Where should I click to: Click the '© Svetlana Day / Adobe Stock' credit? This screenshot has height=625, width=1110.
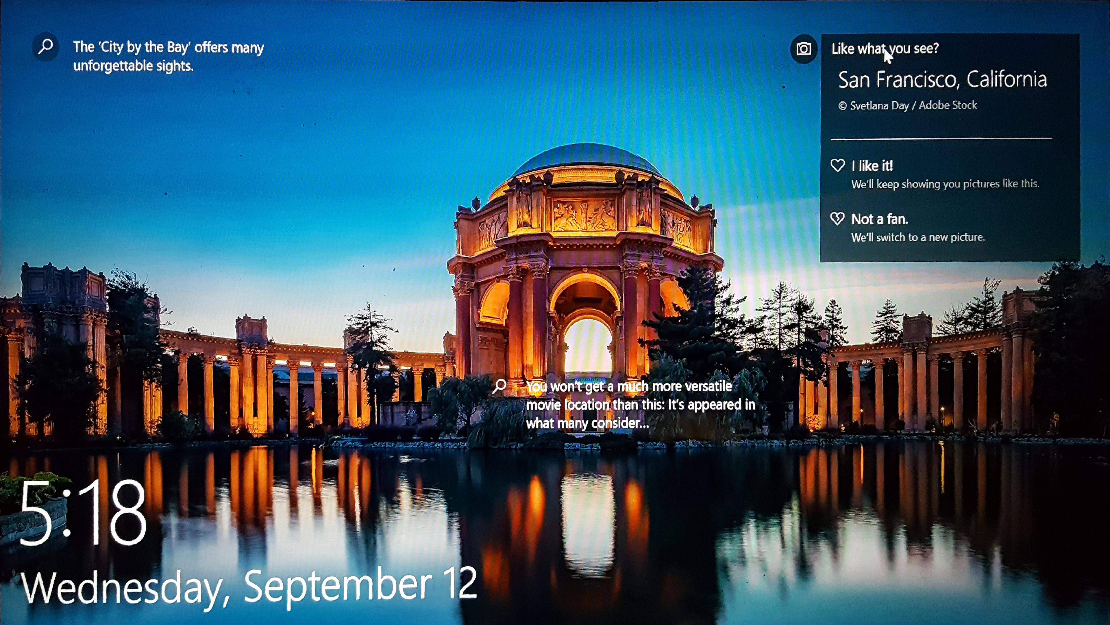point(907,105)
